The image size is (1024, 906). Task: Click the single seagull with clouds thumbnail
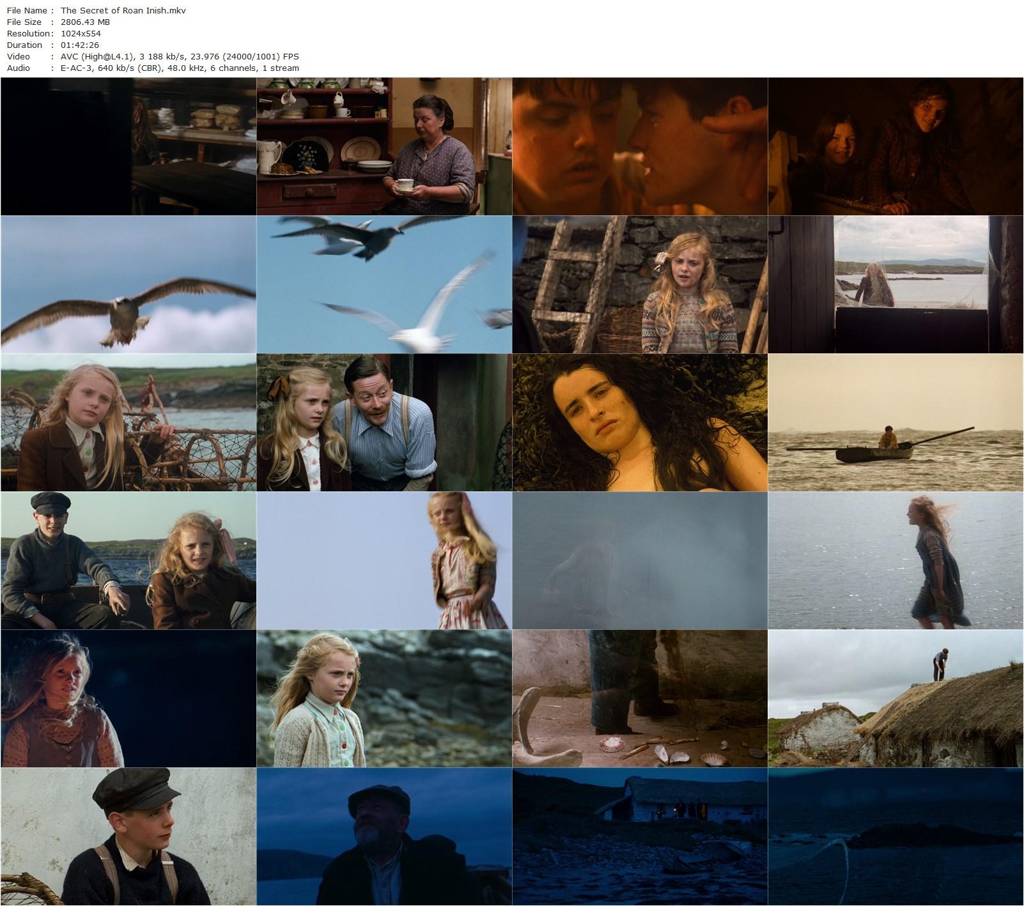coord(128,284)
